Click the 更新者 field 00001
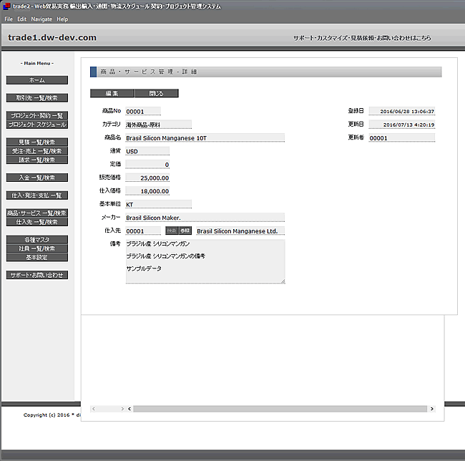 pos(402,138)
